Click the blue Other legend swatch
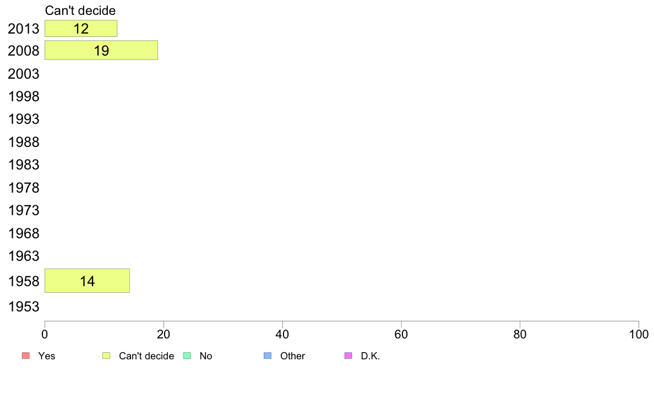654x405 pixels. pyautogui.click(x=268, y=355)
